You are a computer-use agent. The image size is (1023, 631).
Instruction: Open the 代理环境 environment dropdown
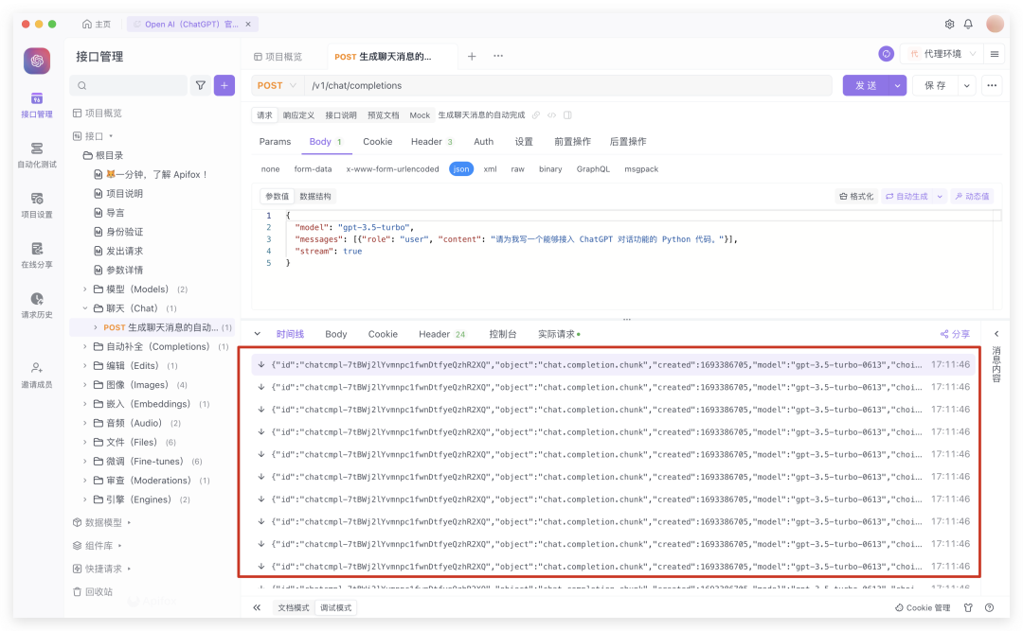[x=942, y=54]
